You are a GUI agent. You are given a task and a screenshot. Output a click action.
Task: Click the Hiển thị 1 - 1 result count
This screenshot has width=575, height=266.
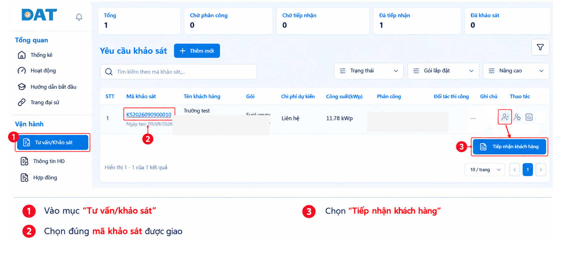tap(136, 167)
